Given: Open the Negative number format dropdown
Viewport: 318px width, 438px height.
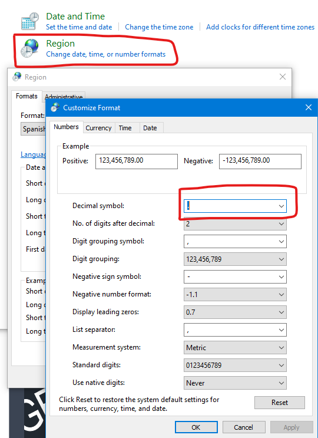Looking at the screenshot, I should [235, 294].
